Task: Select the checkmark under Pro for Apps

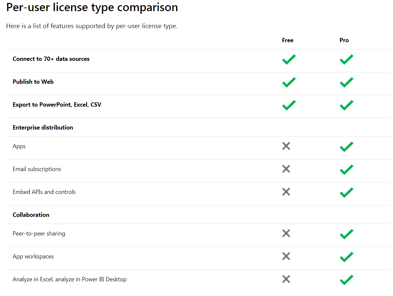Action: click(x=346, y=147)
